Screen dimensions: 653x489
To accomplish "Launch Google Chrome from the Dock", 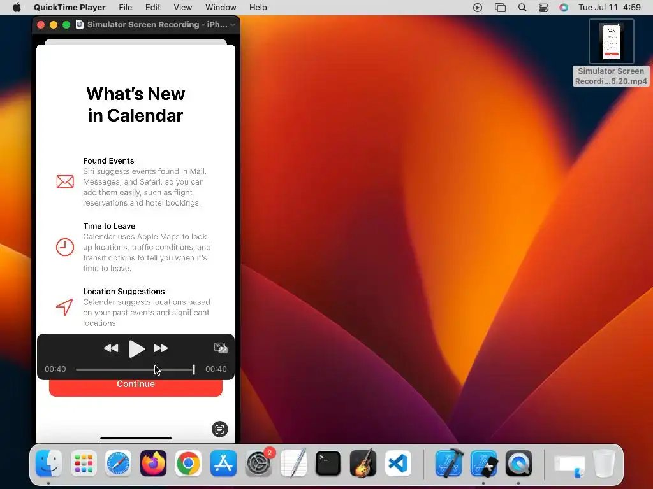I will click(x=188, y=464).
